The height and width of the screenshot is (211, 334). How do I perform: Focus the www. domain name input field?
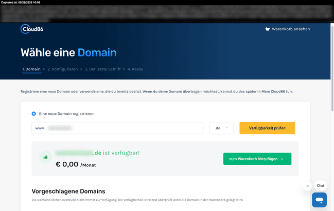tap(117, 128)
